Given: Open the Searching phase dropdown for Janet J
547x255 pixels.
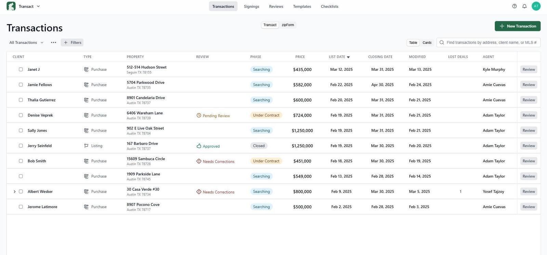Looking at the screenshot, I should click(x=262, y=69).
